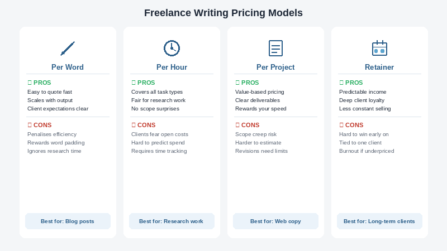Image resolution: width=447 pixels, height=251 pixels.
Task: Click the calendar icon above Retainer
Action: coord(379,48)
